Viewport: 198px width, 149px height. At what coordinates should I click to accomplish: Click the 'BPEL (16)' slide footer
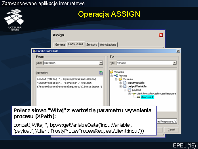pyautogui.click(x=184, y=145)
